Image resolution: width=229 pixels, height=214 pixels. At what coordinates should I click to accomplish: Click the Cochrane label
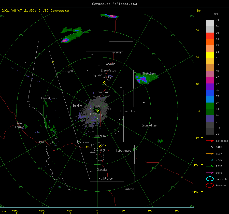coord(83,142)
